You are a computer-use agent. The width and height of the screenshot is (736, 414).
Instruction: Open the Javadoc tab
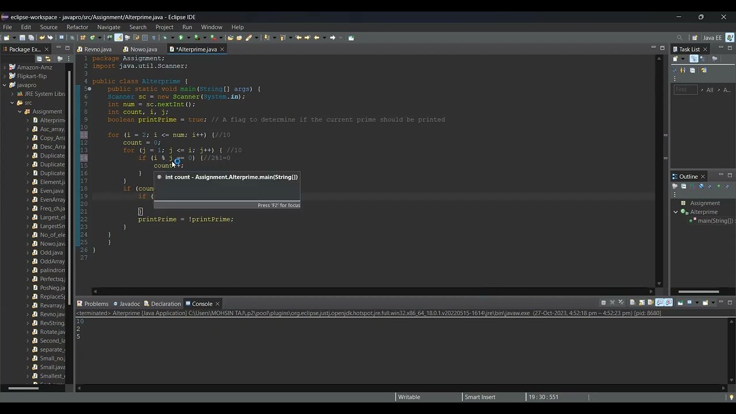pyautogui.click(x=126, y=304)
